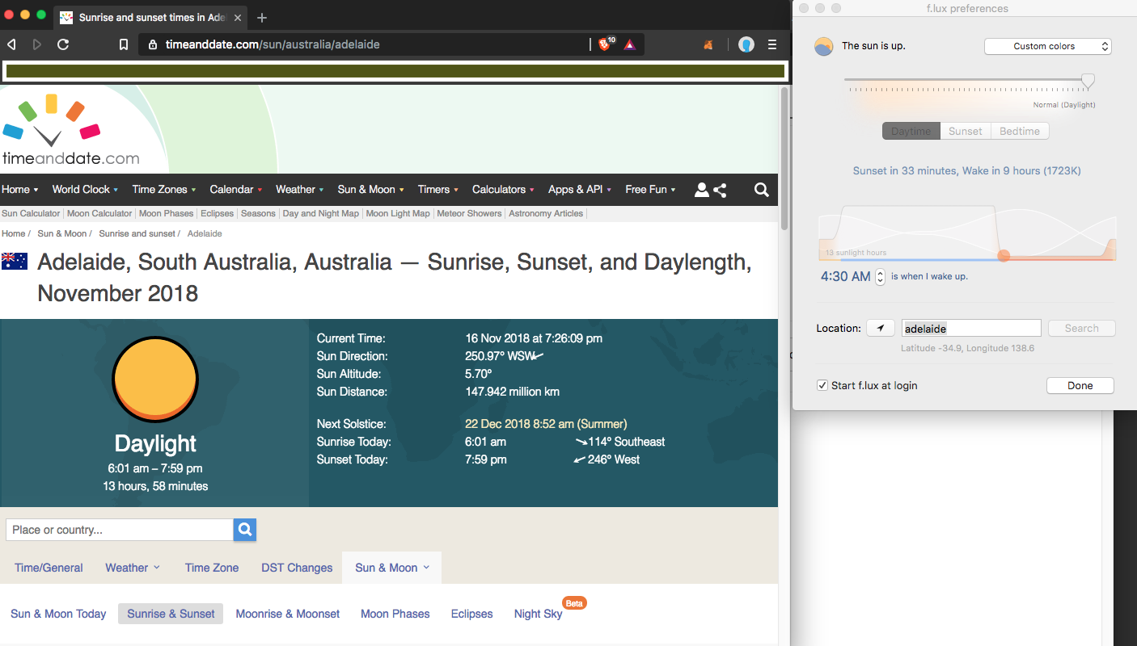
Task: Open the Moonrise & Moonset sub-tab
Action: click(288, 614)
